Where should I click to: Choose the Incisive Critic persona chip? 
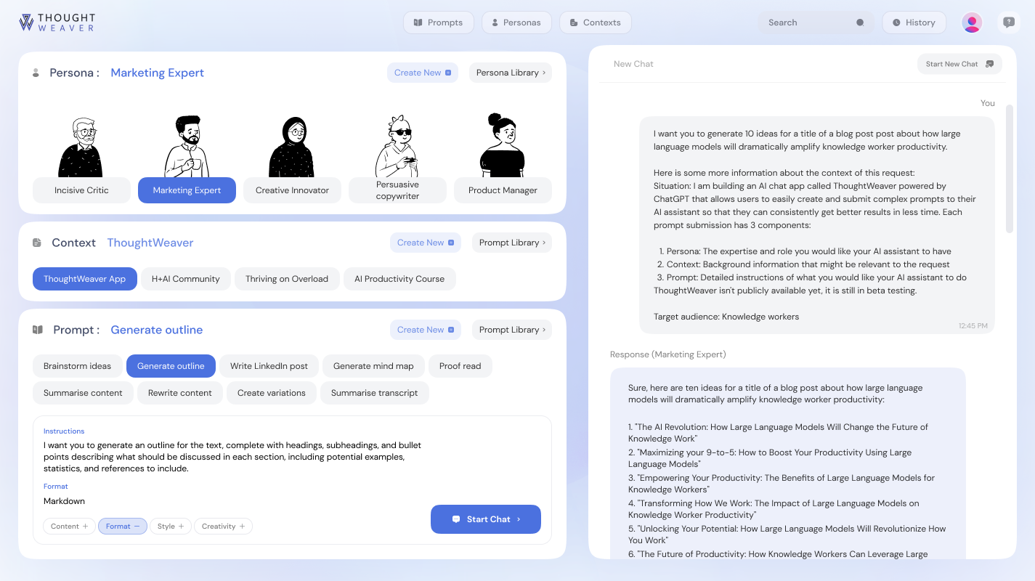tap(81, 190)
